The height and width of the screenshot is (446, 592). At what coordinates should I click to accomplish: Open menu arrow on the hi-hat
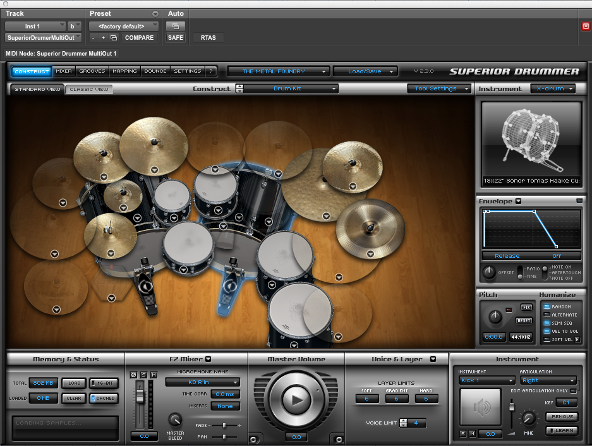point(111,253)
